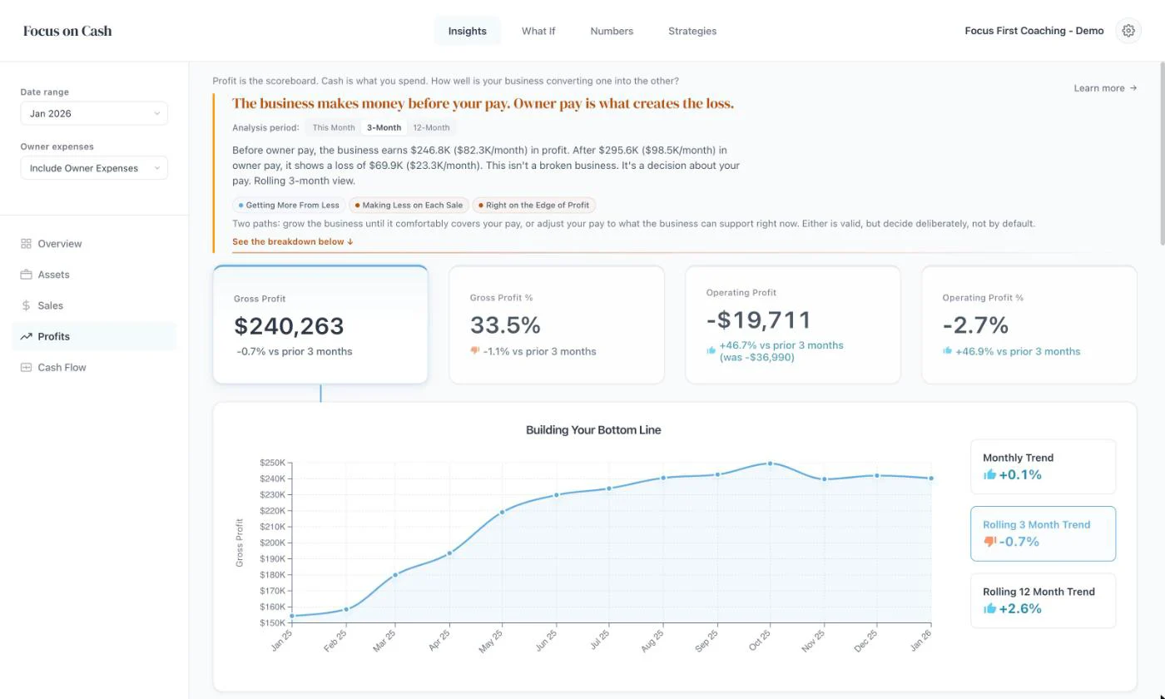The height and width of the screenshot is (699, 1165).
Task: Open the settings gear icon
Action: pos(1128,31)
